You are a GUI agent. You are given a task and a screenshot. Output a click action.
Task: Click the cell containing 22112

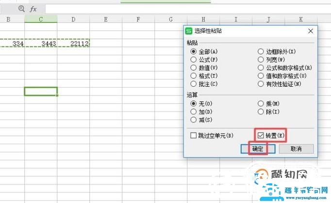pyautogui.click(x=73, y=43)
